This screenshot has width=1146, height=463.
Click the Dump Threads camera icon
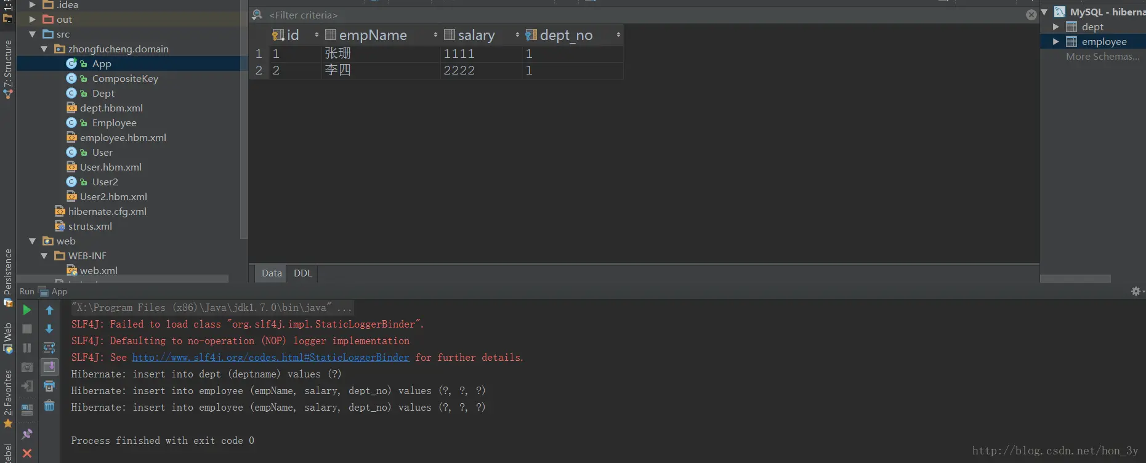pos(27,368)
